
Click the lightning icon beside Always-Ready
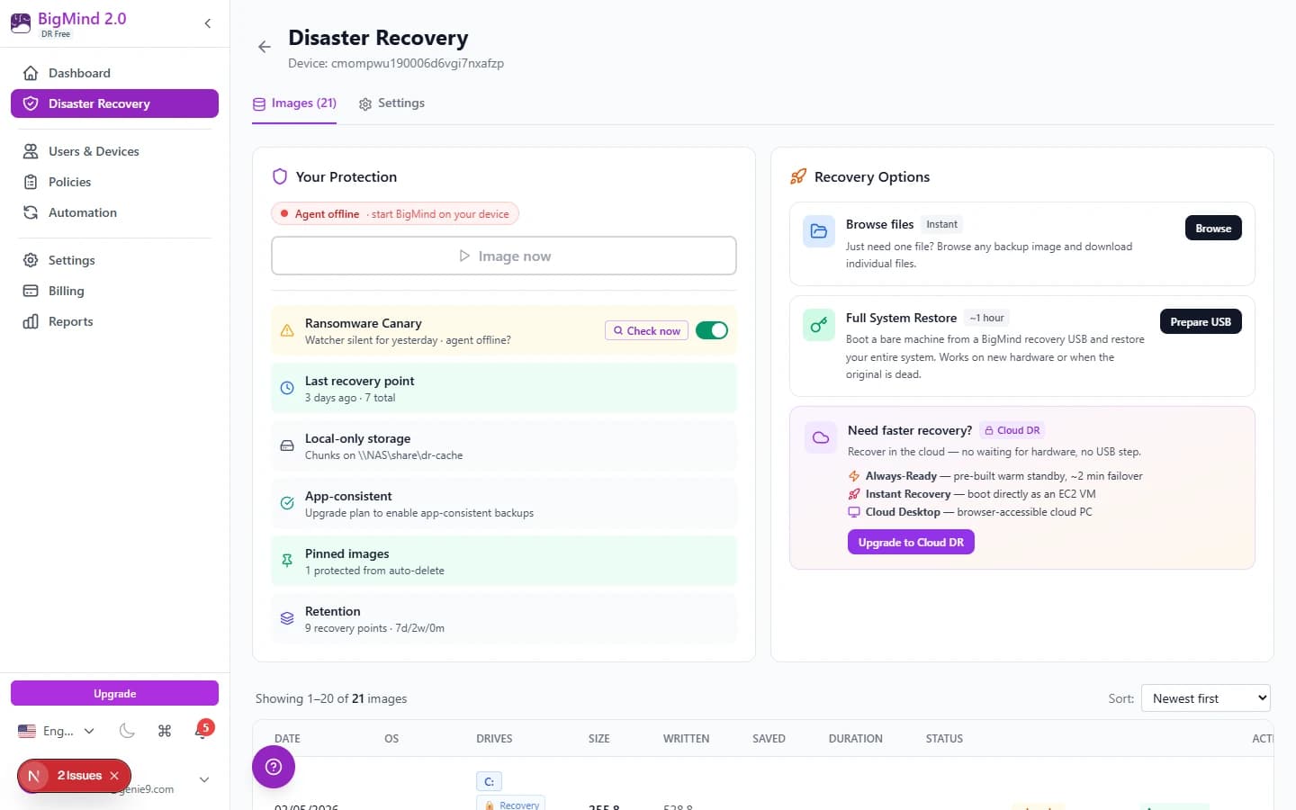854,476
